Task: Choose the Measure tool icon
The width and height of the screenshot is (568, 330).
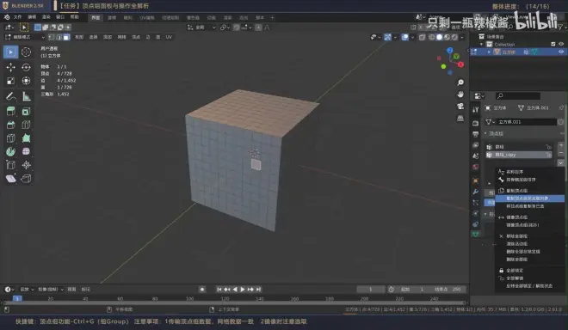Action: (x=26, y=96)
